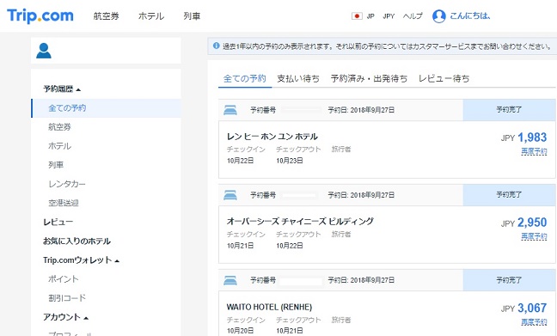557x336 pixels.
Task: Click 再度予約 for JPY 2,950 booking
Action: click(x=534, y=236)
